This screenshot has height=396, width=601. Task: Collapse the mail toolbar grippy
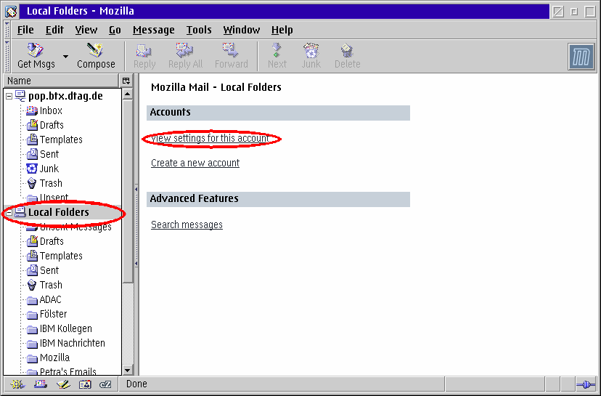pyautogui.click(x=7, y=56)
